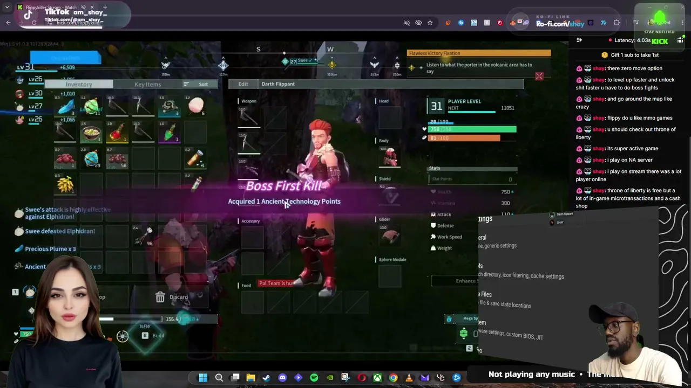Select the equipped glider slot
The image size is (691, 388).
coord(390,235)
